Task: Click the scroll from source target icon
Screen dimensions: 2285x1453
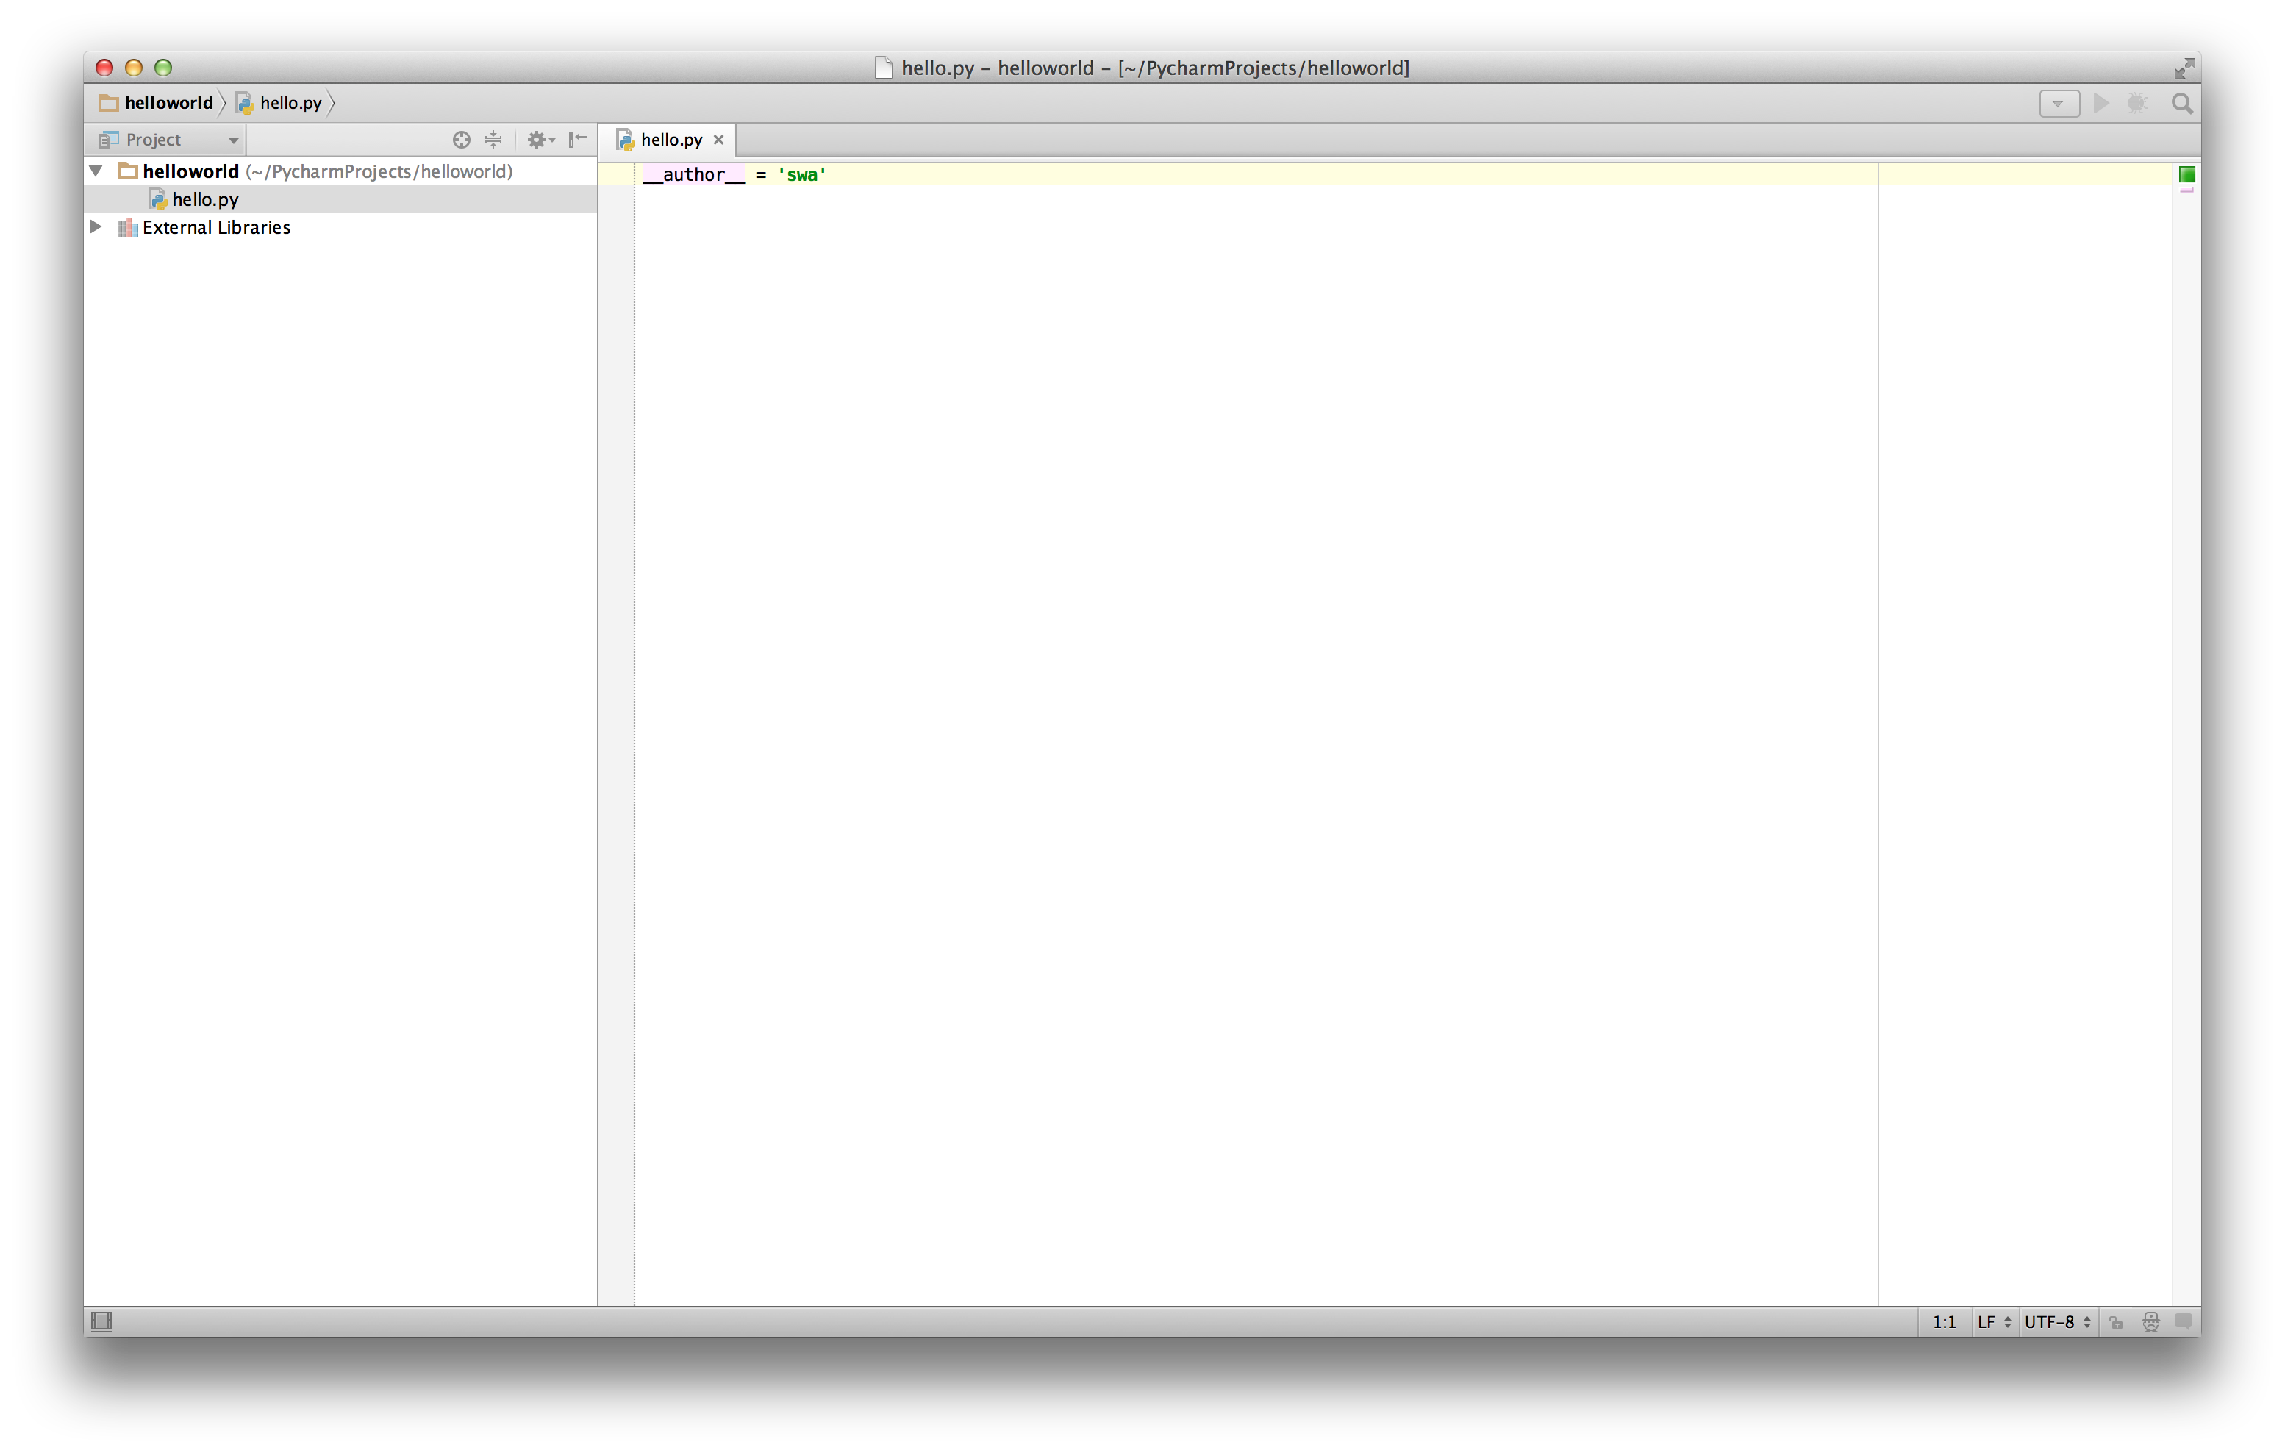Action: (461, 140)
